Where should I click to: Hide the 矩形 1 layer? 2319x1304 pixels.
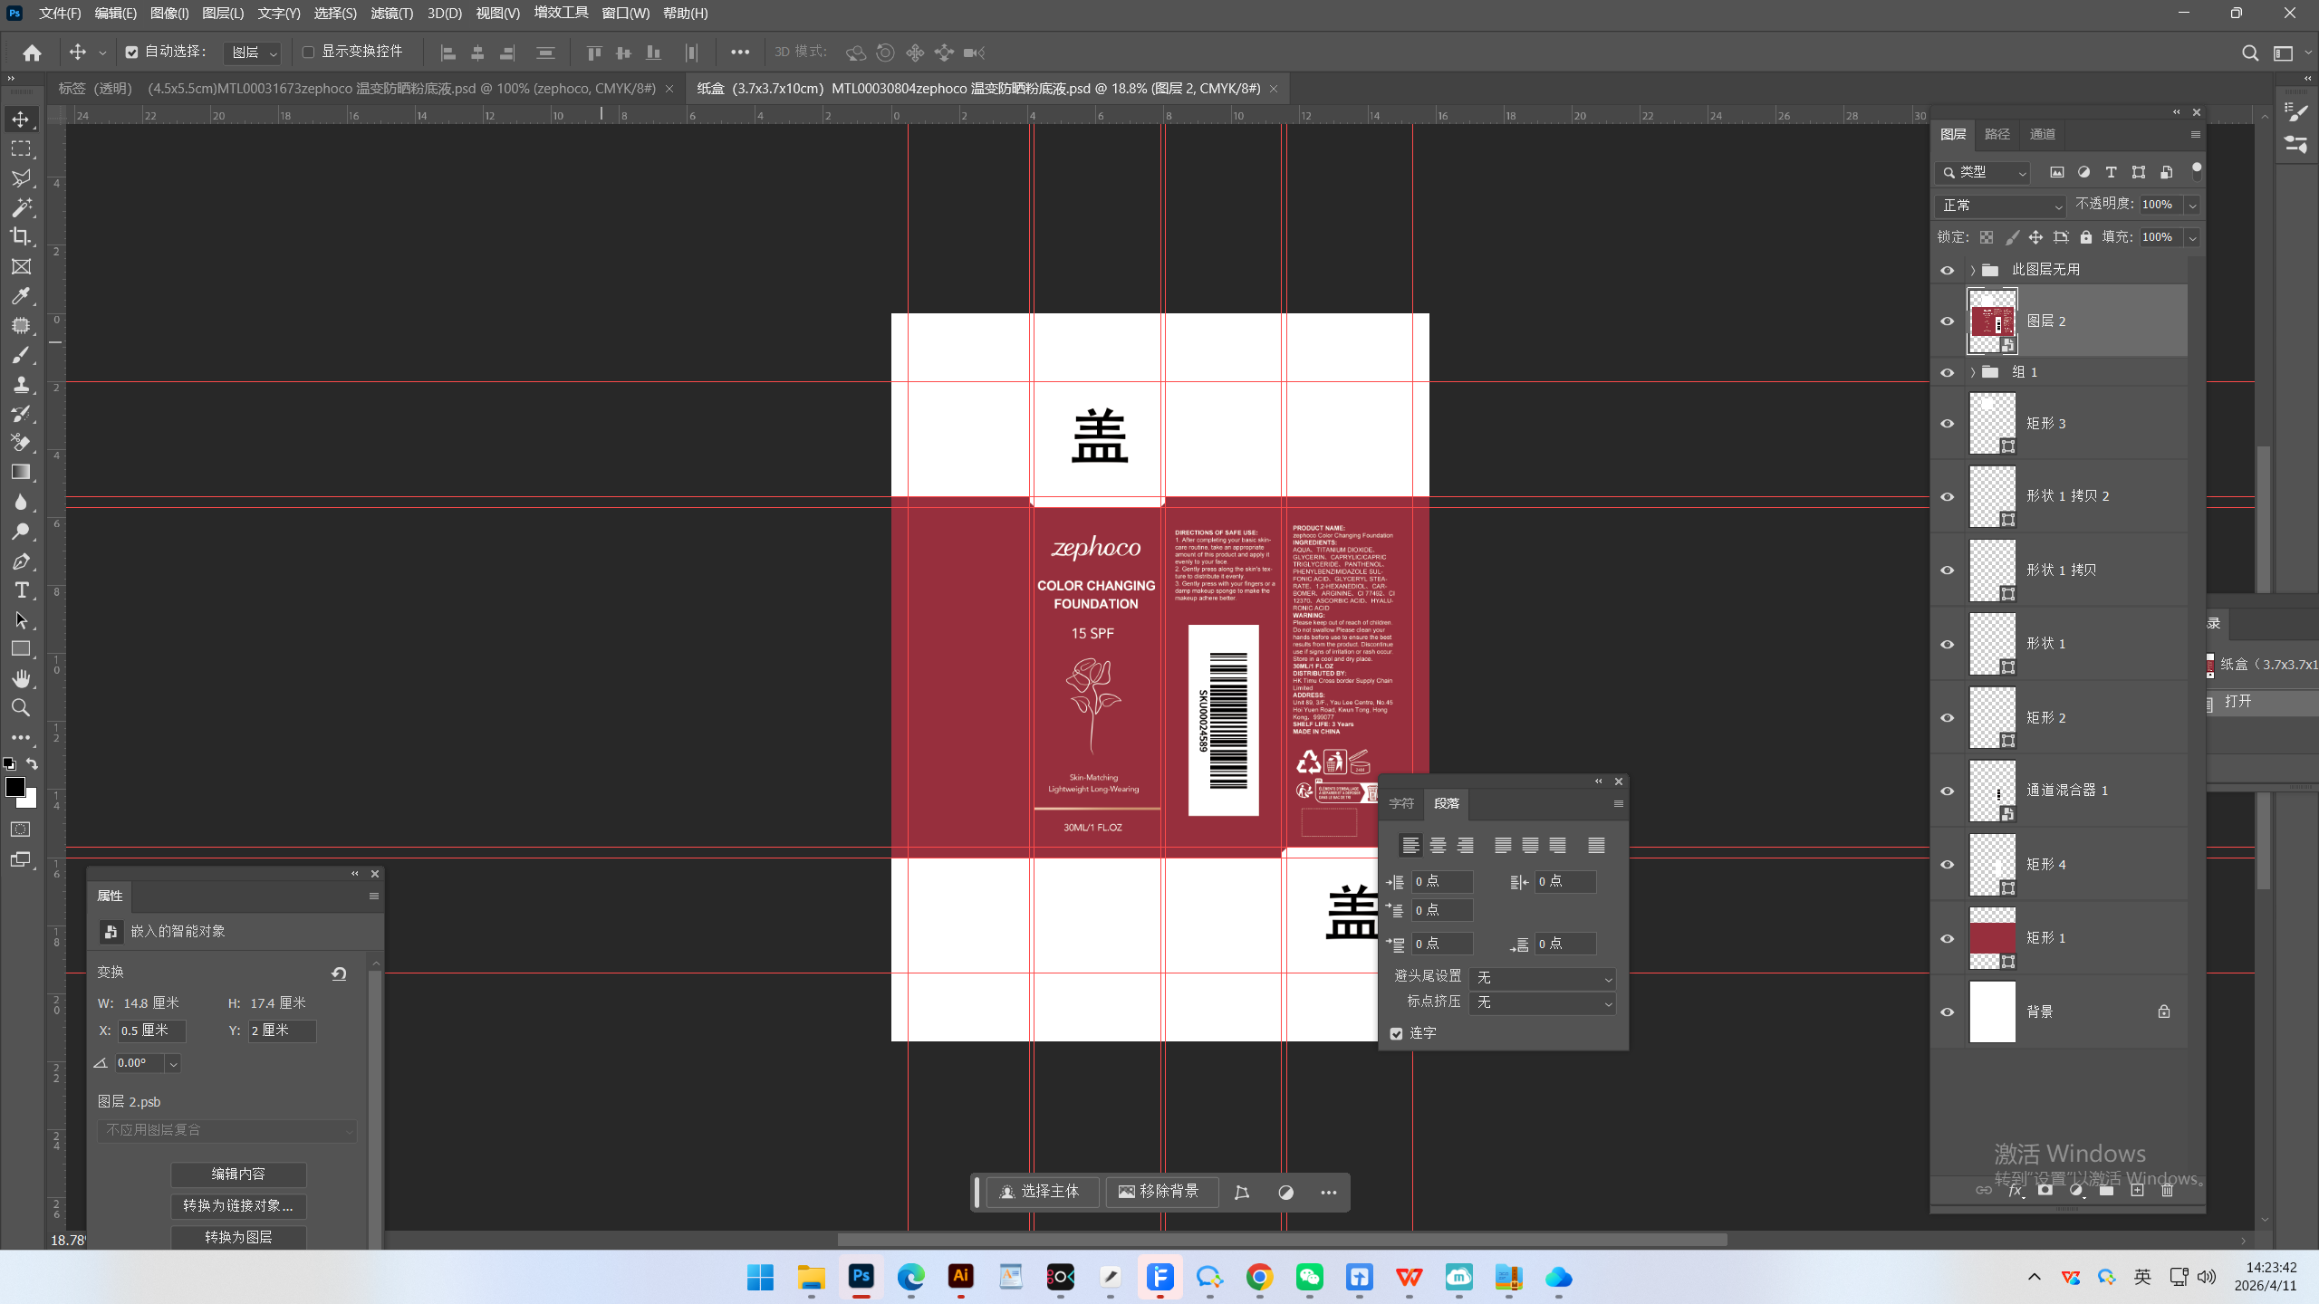point(1947,939)
